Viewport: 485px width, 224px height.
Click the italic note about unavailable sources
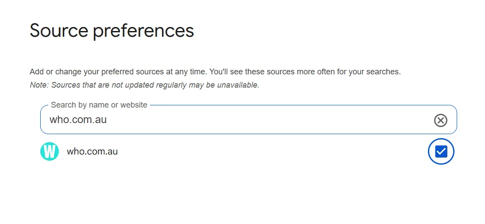[x=144, y=85]
